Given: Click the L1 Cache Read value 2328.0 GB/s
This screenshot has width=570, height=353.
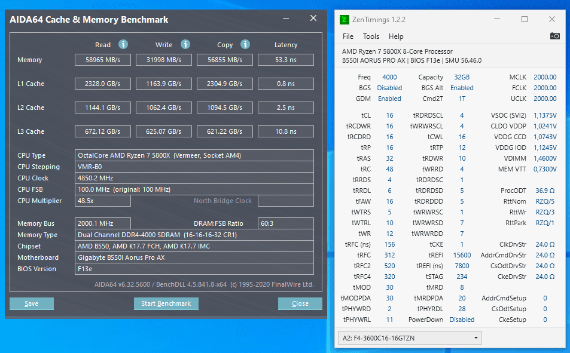Looking at the screenshot, I should click(103, 84).
